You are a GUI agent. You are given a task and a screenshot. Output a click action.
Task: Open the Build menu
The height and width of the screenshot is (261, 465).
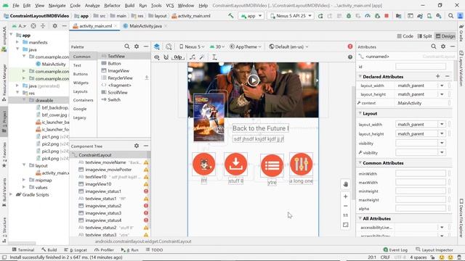[x=129, y=5]
